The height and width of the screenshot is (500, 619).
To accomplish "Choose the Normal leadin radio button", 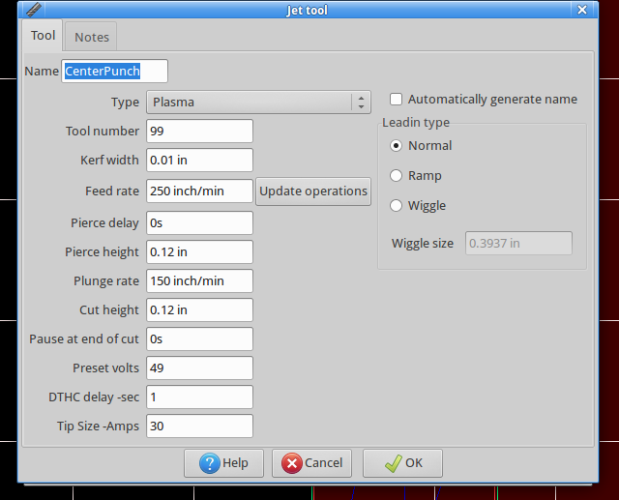I will point(396,146).
